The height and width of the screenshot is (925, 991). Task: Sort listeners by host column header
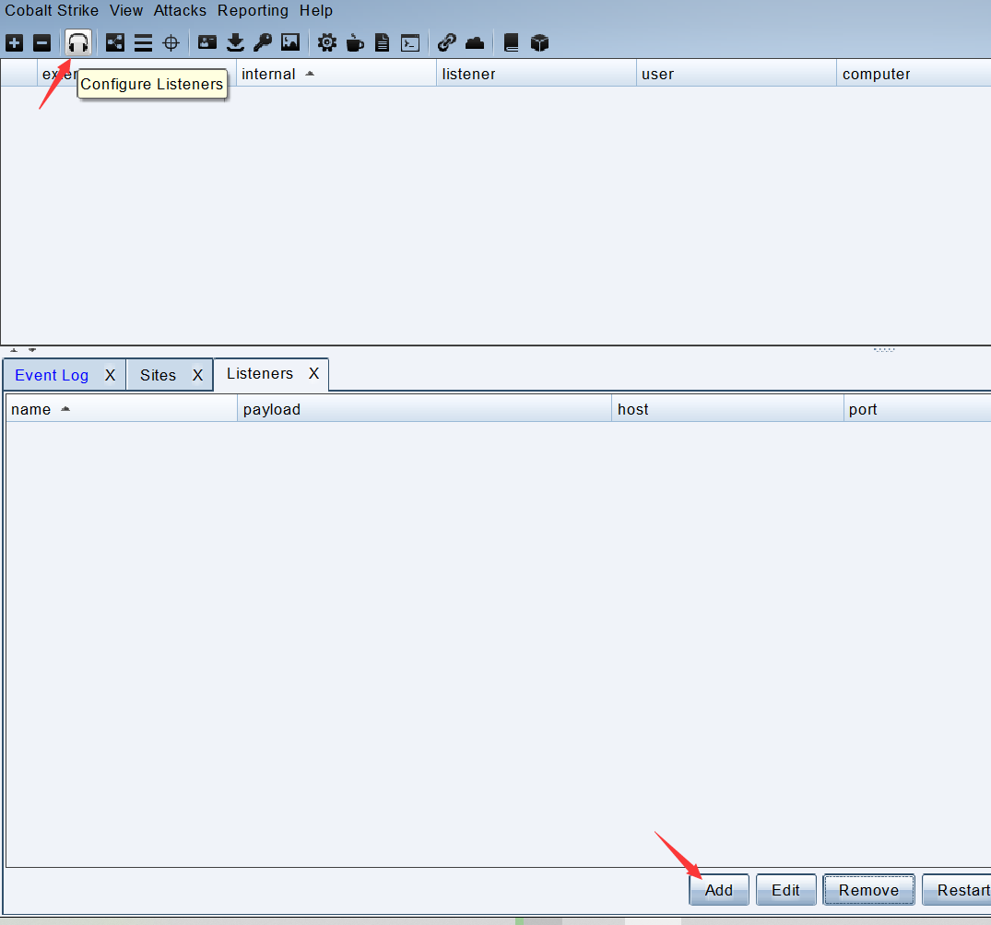click(727, 409)
